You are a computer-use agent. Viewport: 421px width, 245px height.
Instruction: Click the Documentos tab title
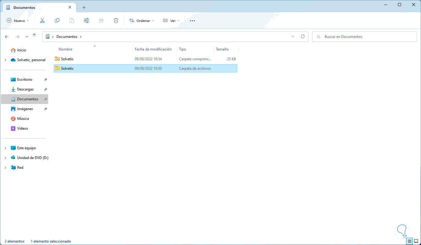coord(24,7)
